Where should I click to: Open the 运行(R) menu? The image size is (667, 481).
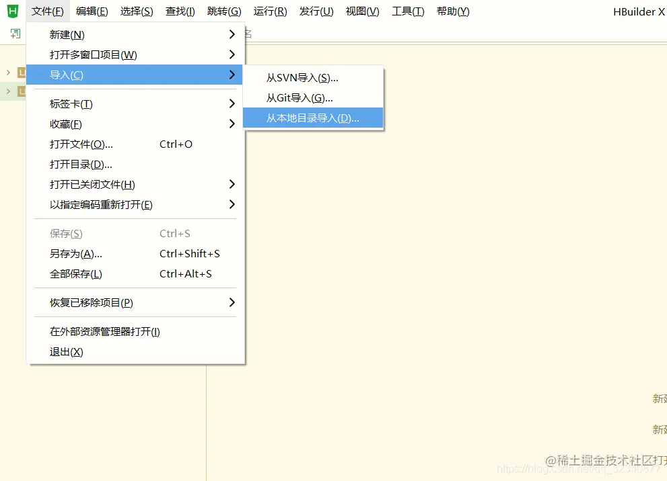click(270, 11)
